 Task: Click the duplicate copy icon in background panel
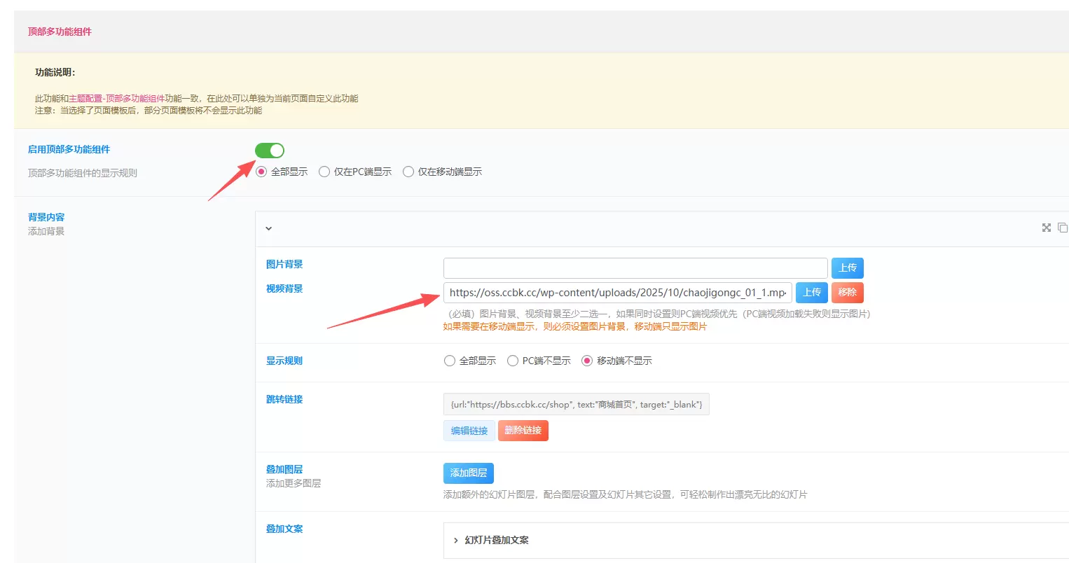(x=1063, y=228)
